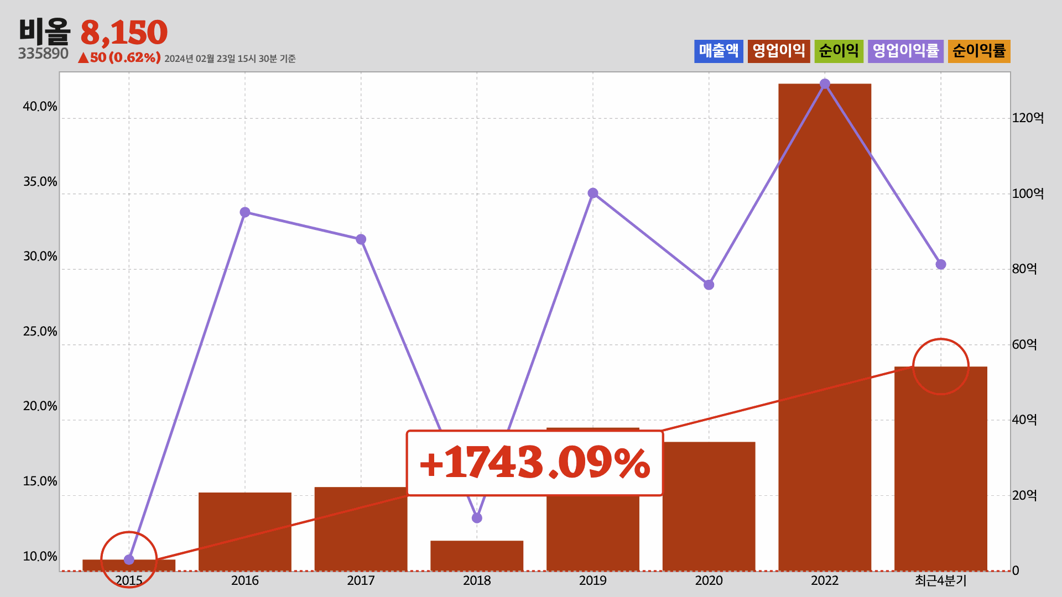This screenshot has width=1062, height=597.
Task: Click the 15.0% left axis label
Action: click(40, 481)
